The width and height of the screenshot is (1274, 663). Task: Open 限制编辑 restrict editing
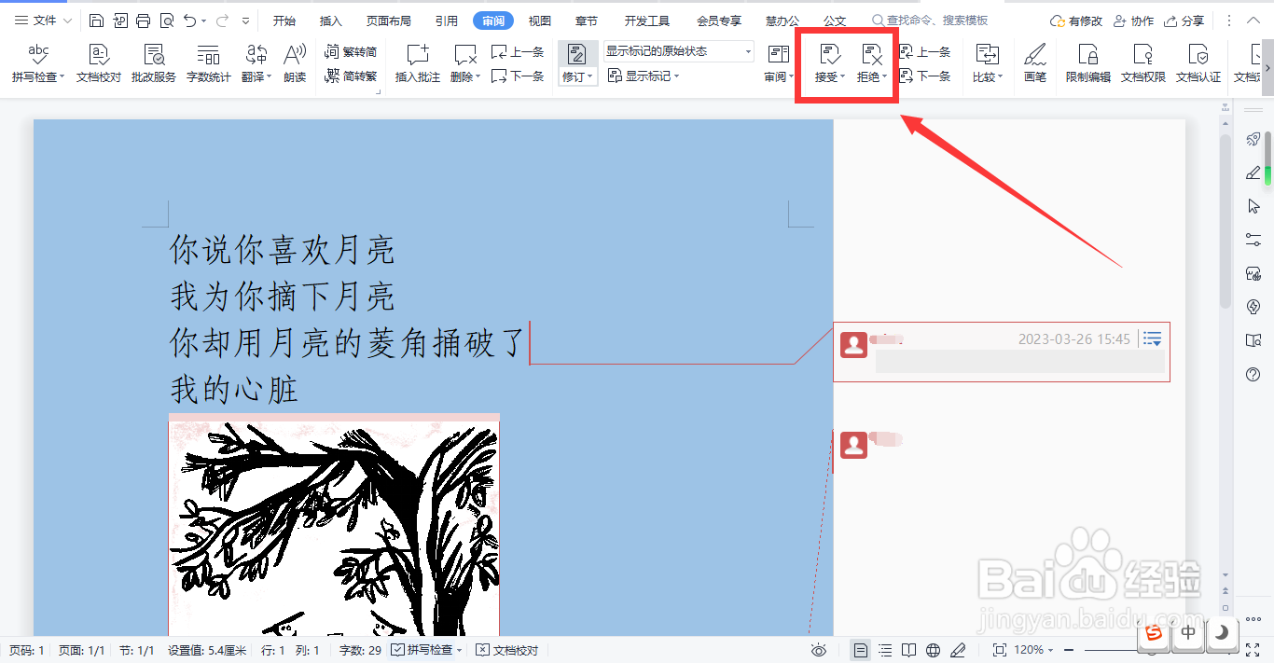pyautogui.click(x=1088, y=64)
